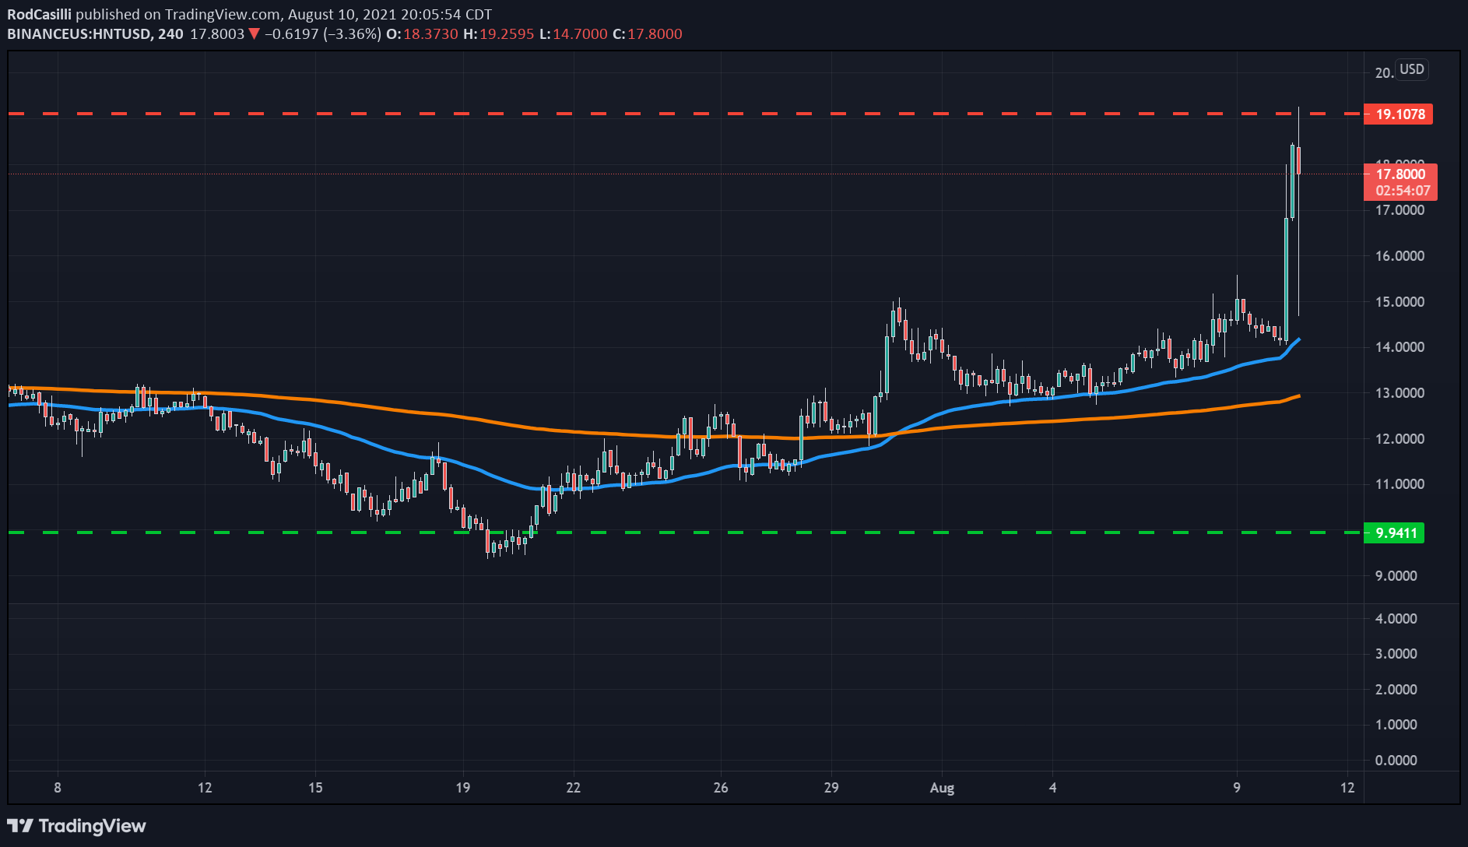Click the date label 26 on the time axis
This screenshot has width=1468, height=847.
pyautogui.click(x=721, y=788)
